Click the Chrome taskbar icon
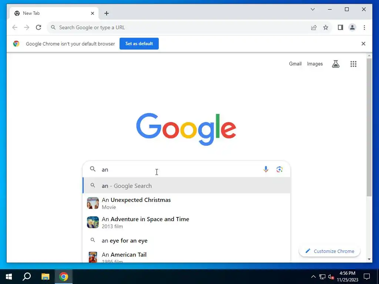This screenshot has width=379, height=284. (x=64, y=277)
